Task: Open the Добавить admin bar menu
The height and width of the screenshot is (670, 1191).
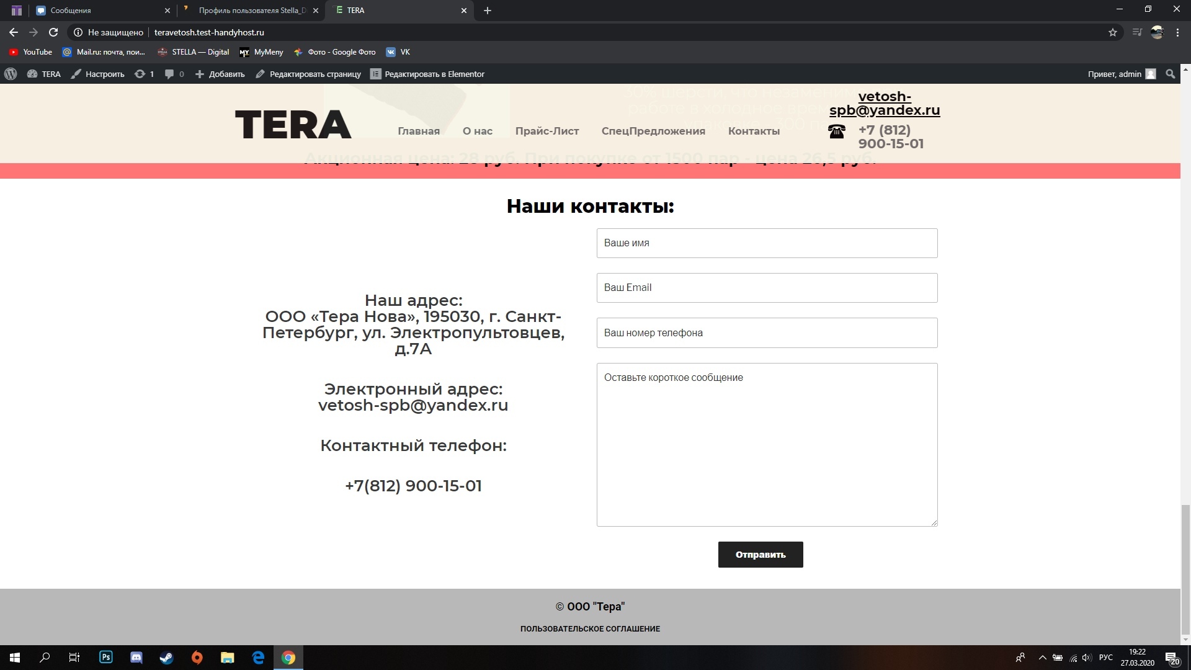Action: click(220, 74)
